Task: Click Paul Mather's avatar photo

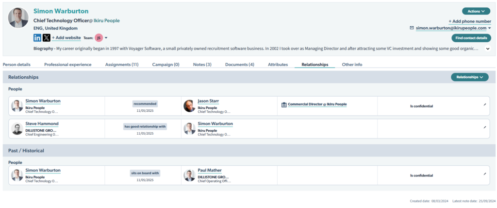Action: pos(189,175)
